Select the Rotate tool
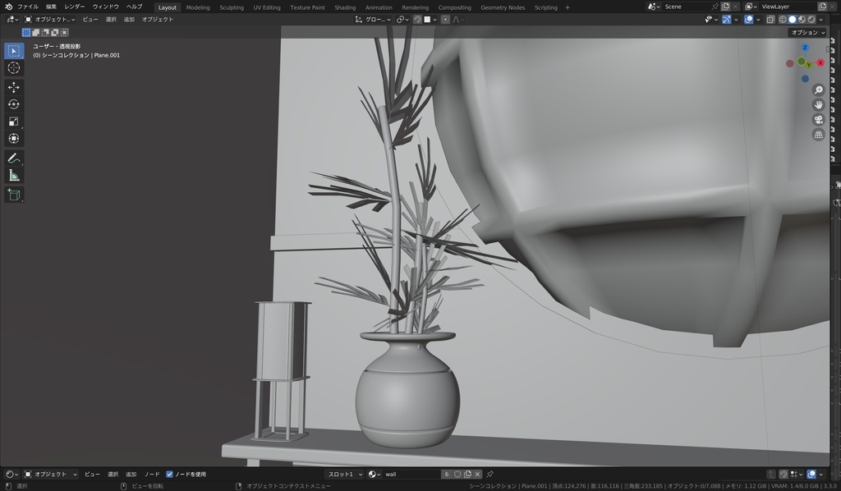This screenshot has height=491, width=841. [14, 104]
